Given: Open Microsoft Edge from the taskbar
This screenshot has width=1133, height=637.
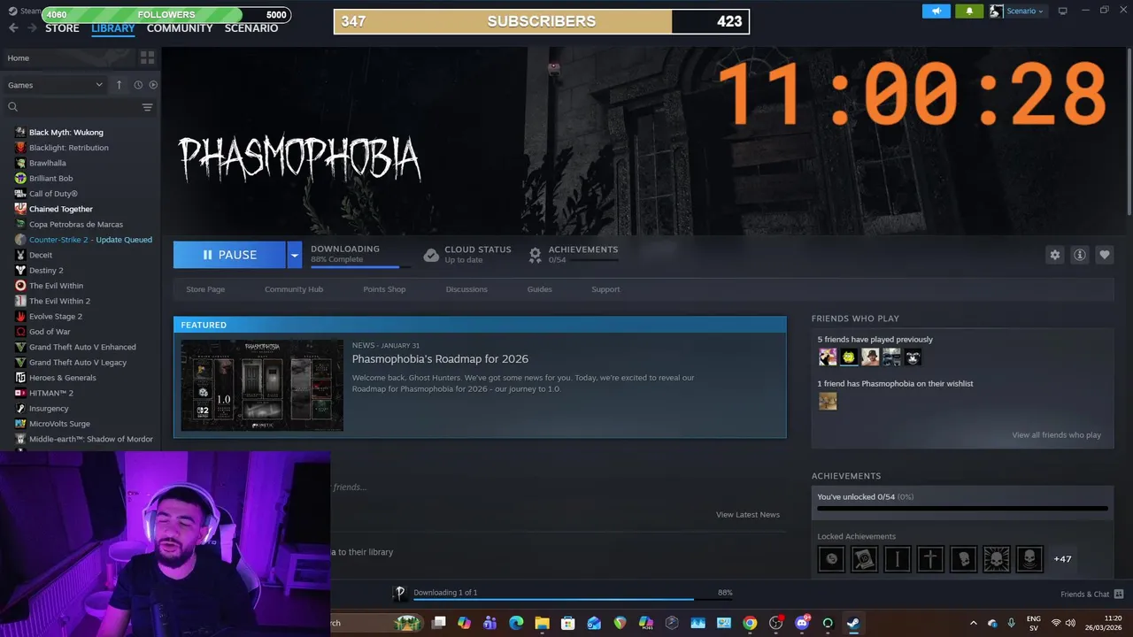Looking at the screenshot, I should 516,623.
